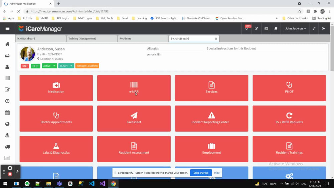Screen dimensions: 334x188
Task: Open the eMAR bookmarks folder
Action: pos(42,18)
